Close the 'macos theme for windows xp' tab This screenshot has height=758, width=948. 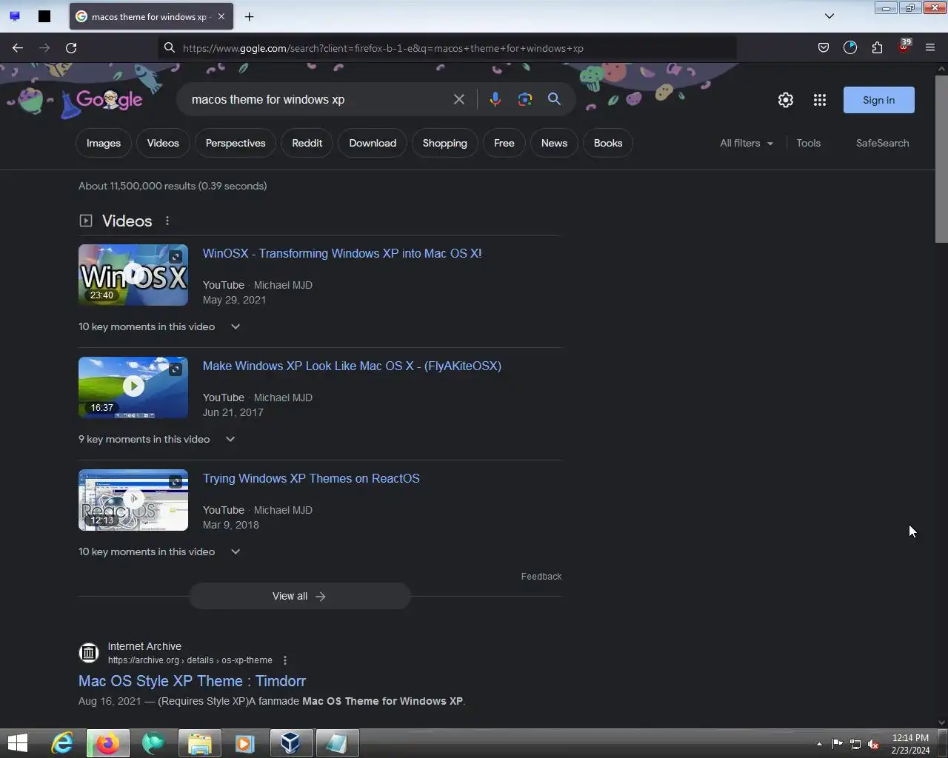[x=221, y=16]
